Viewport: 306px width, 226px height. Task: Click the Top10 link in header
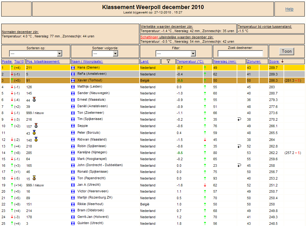click(x=19, y=62)
